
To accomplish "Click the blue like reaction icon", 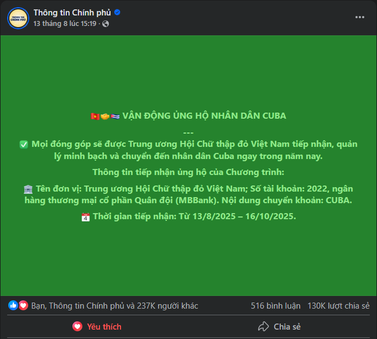I will pos(13,305).
